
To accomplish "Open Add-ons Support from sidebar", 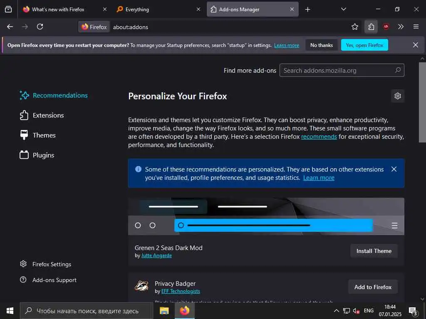I will 48,280.
